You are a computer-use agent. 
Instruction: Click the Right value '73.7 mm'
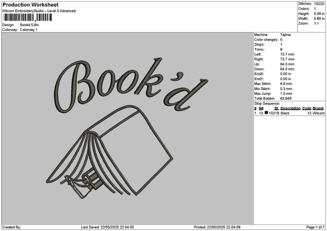point(287,59)
